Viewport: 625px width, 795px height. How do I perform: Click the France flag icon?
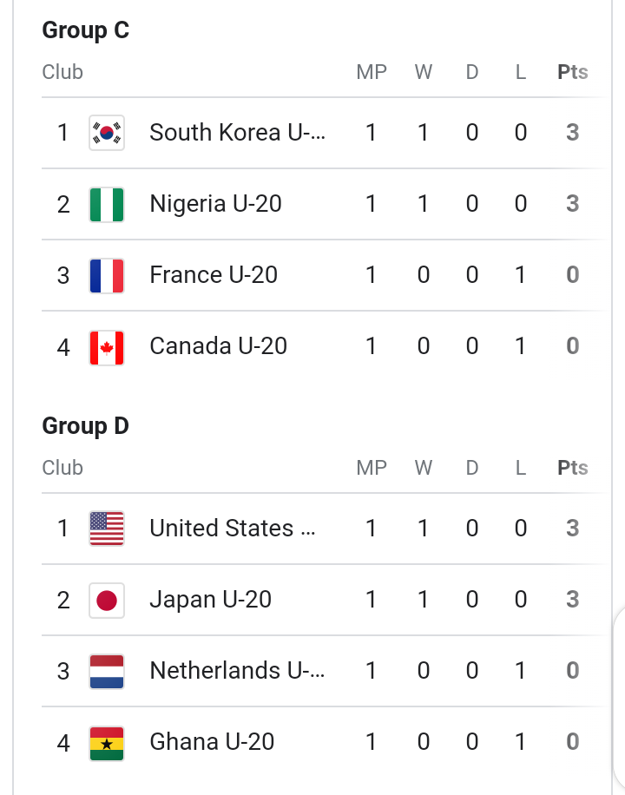tap(107, 276)
